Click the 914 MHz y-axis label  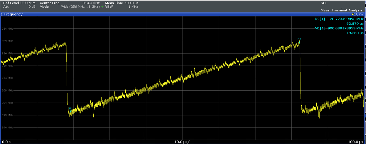7,78
